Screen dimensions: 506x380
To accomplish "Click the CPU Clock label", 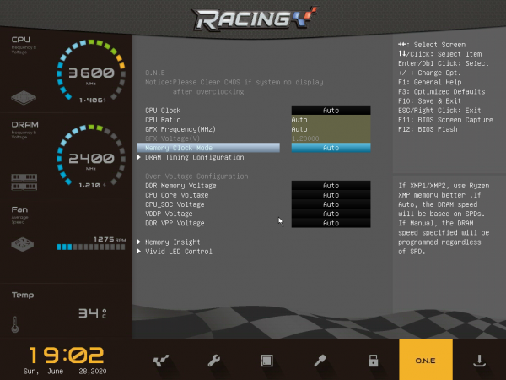I will click(163, 110).
